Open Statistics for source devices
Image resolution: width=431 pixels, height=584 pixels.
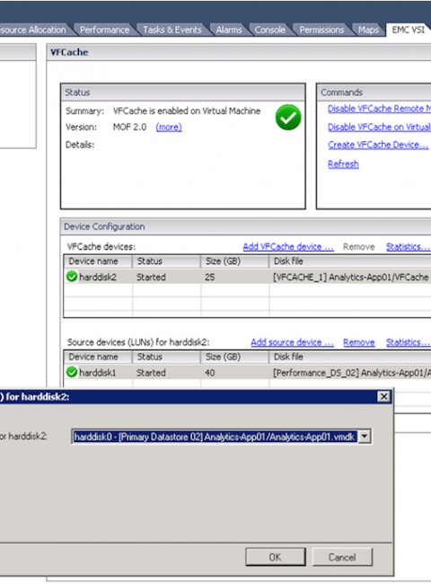pyautogui.click(x=408, y=342)
